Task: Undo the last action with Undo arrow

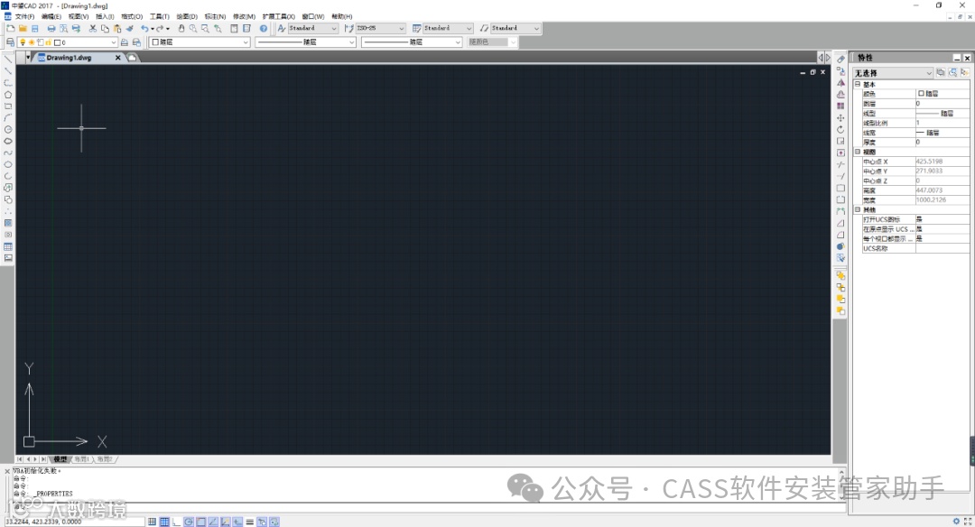Action: coord(144,29)
